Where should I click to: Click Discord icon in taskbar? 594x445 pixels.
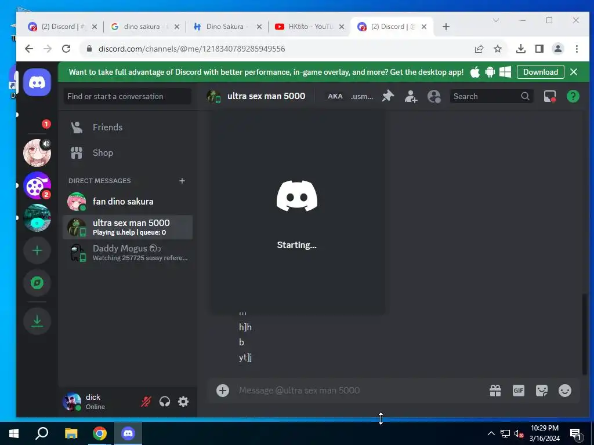tap(128, 433)
